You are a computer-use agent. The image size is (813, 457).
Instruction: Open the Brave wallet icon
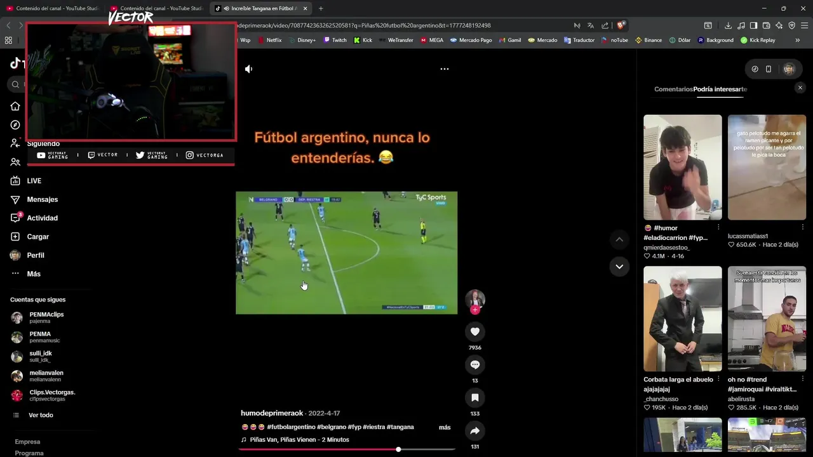pyautogui.click(x=766, y=25)
